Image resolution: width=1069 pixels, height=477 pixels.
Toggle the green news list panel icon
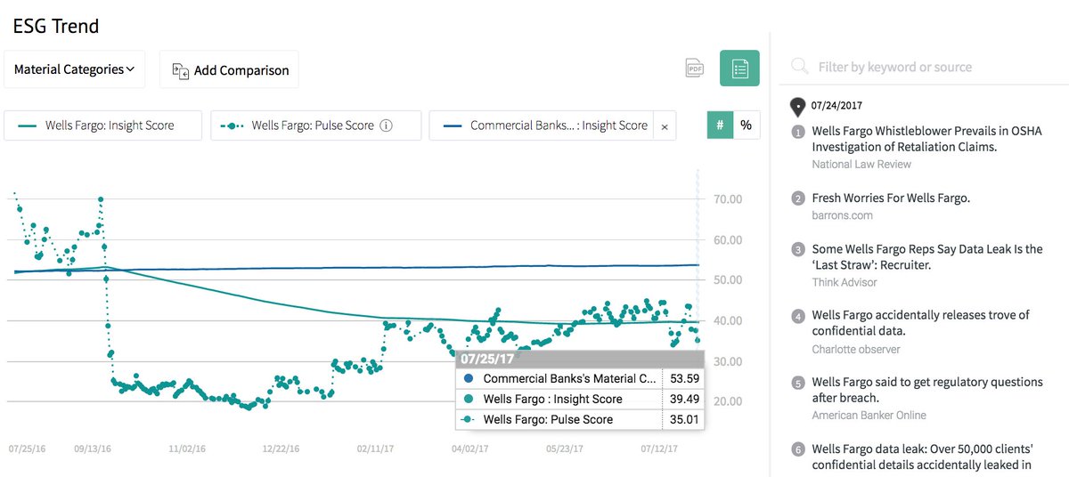739,69
